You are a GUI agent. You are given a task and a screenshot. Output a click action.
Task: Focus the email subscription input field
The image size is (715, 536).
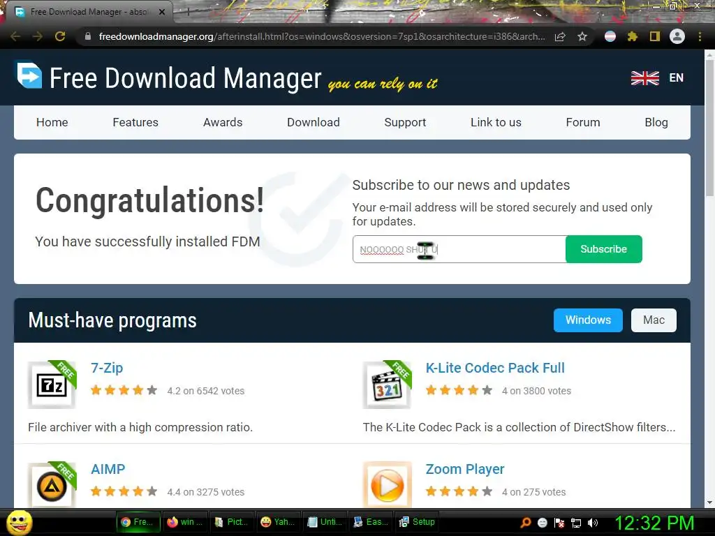pyautogui.click(x=459, y=249)
